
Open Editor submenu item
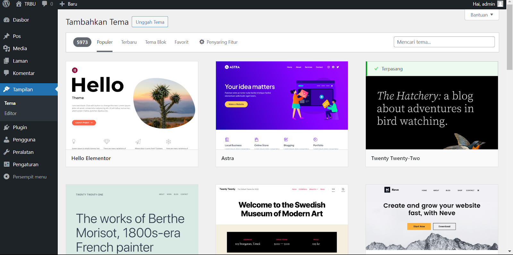(11, 113)
